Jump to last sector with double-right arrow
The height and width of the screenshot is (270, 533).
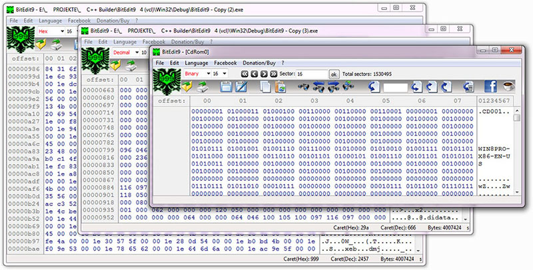(x=274, y=74)
